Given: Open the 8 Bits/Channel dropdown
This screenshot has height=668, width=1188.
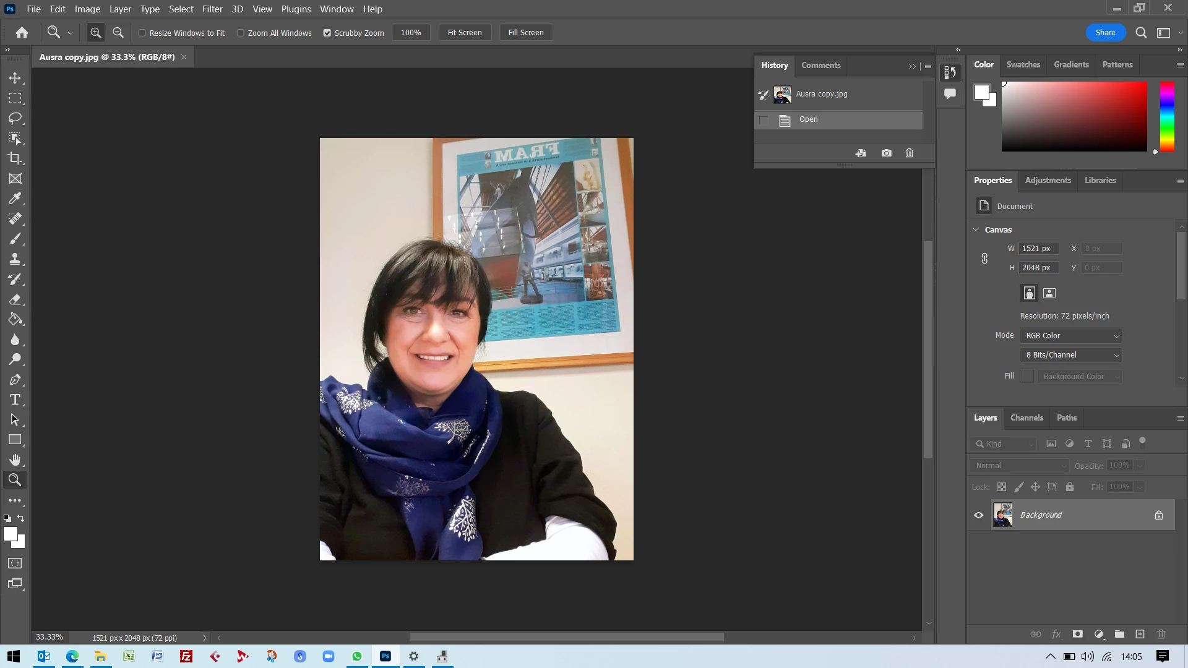Looking at the screenshot, I should pos(1072,355).
